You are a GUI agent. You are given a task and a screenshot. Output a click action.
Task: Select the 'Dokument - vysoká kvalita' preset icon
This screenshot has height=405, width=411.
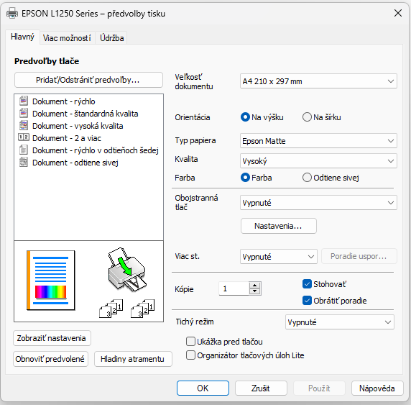(24, 125)
